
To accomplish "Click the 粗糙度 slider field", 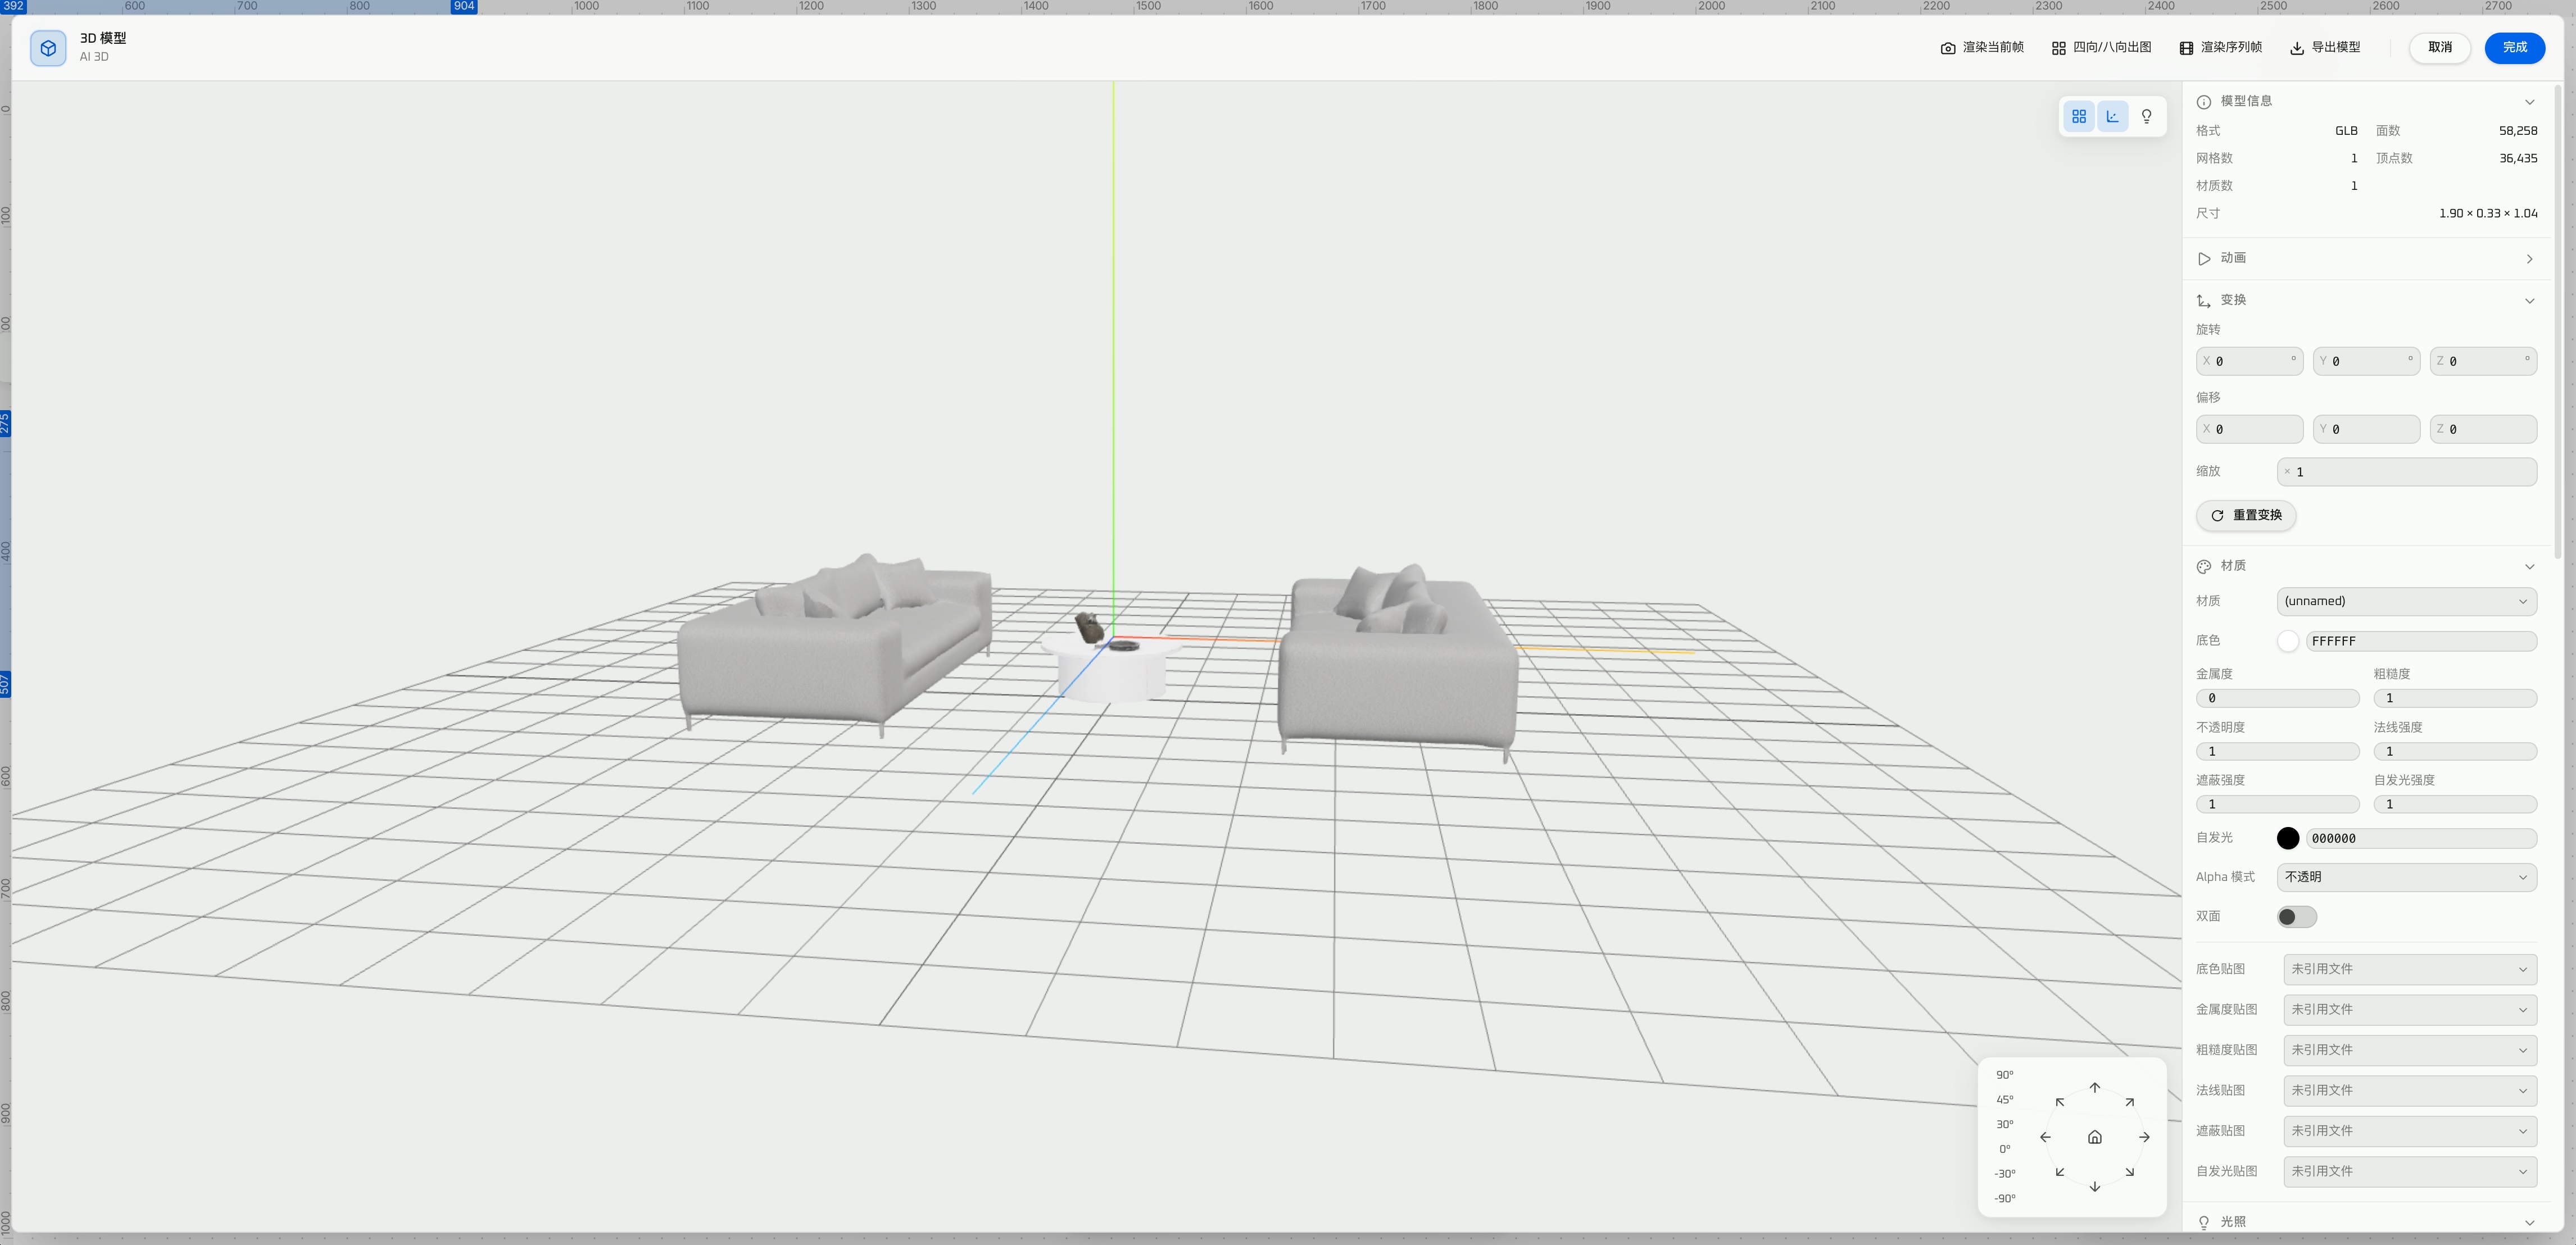I will (x=2455, y=698).
